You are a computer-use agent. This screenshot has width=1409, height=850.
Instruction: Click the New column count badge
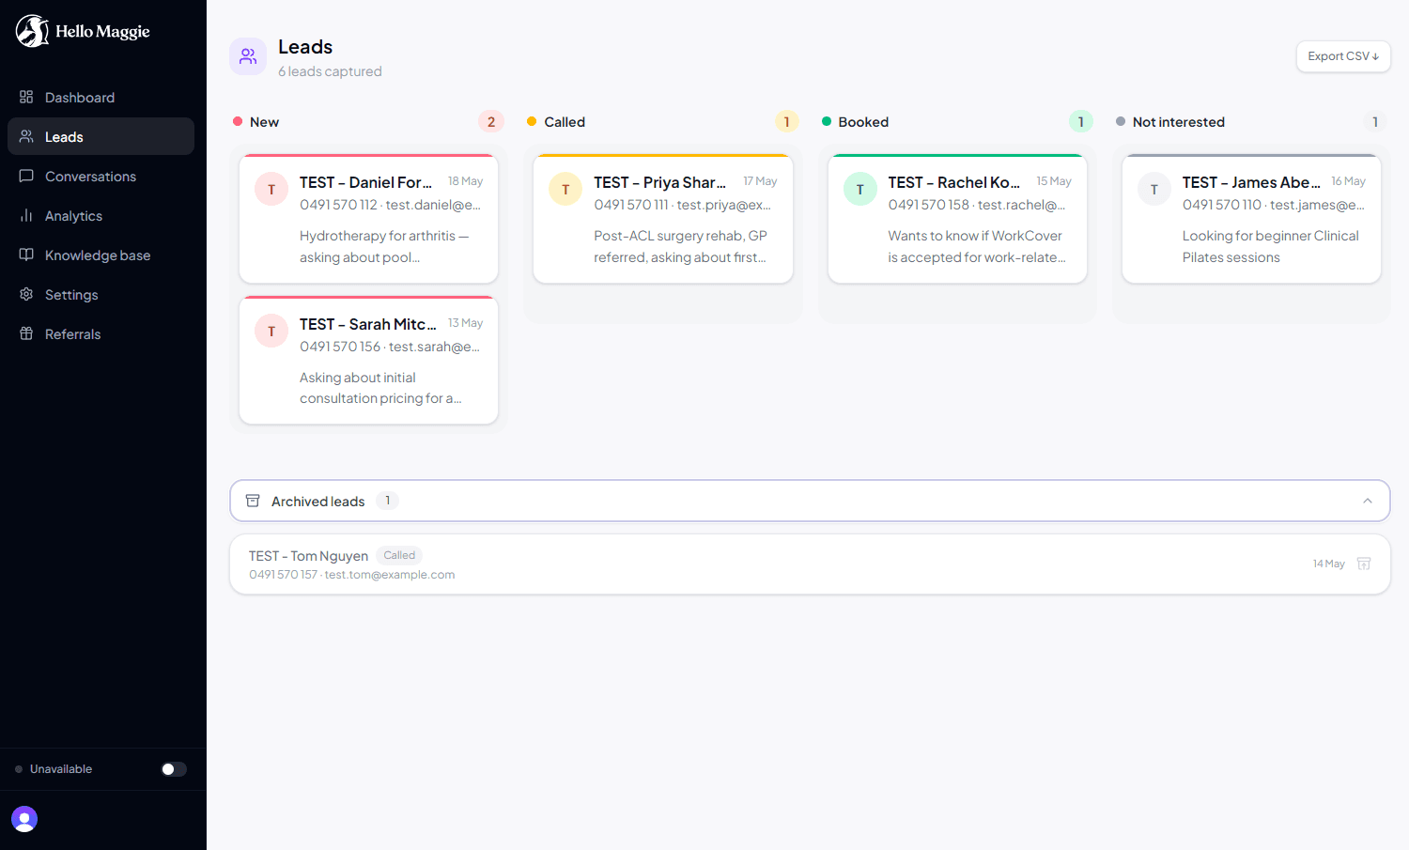[491, 122]
